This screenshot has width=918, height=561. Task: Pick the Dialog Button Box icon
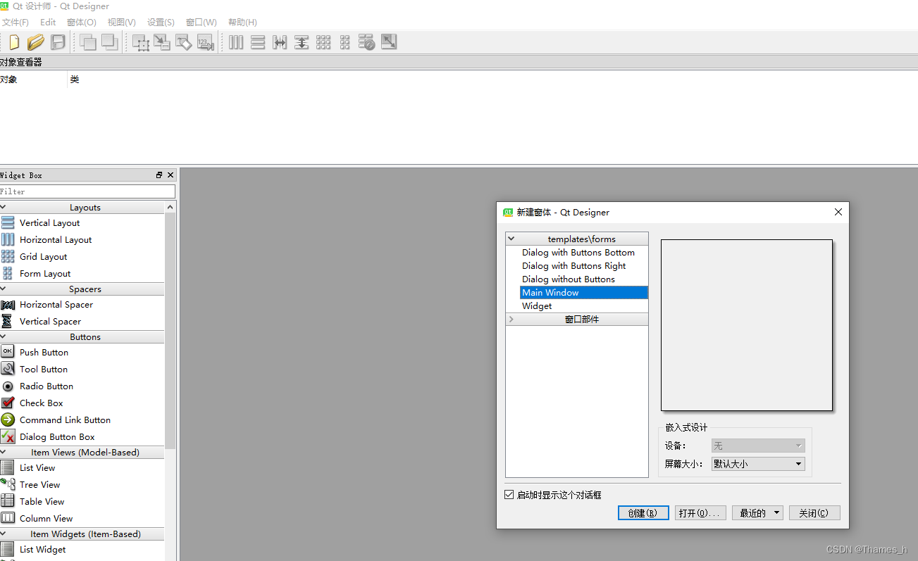8,436
